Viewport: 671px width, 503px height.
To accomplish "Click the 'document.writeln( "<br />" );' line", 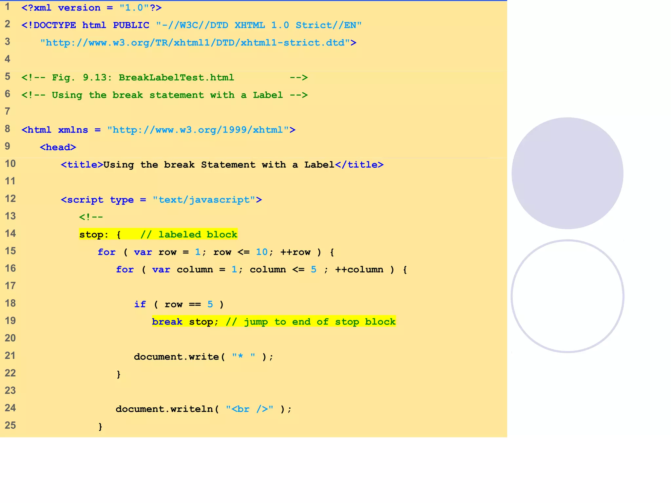I will 203,409.
